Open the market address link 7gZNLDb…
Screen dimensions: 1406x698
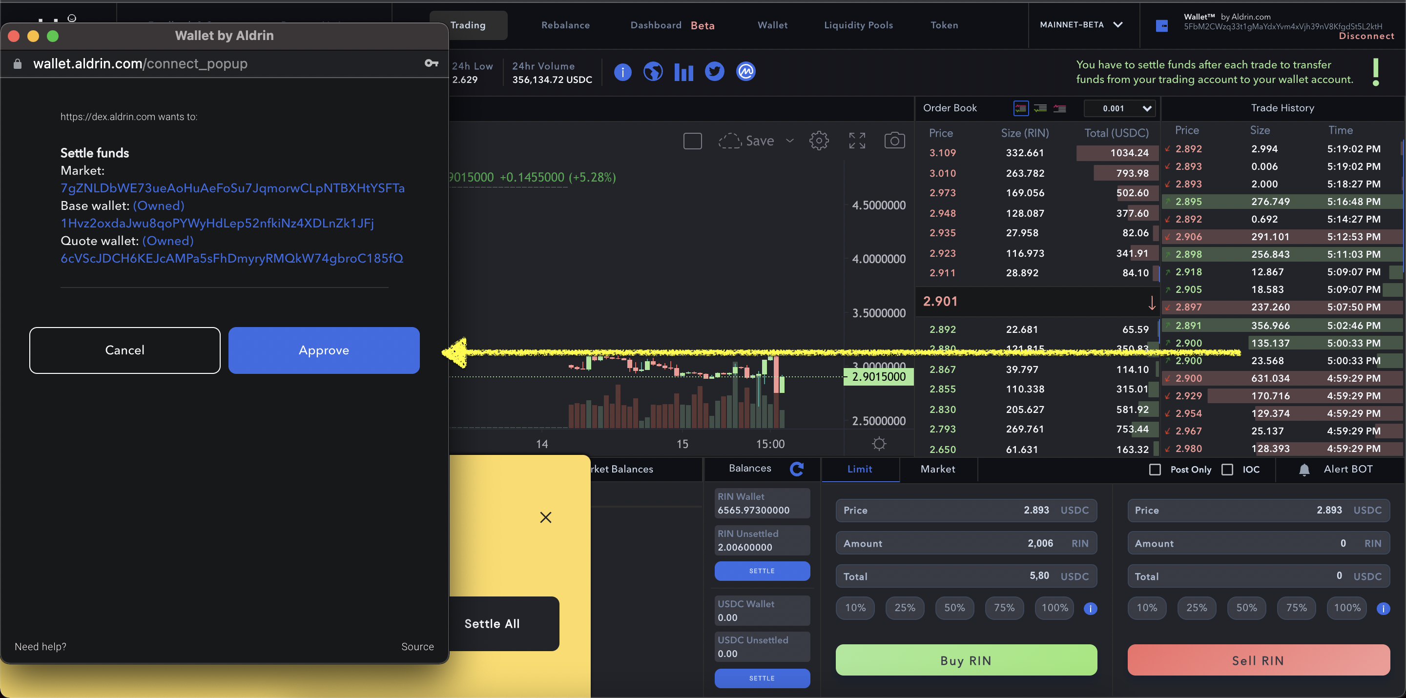(x=232, y=188)
